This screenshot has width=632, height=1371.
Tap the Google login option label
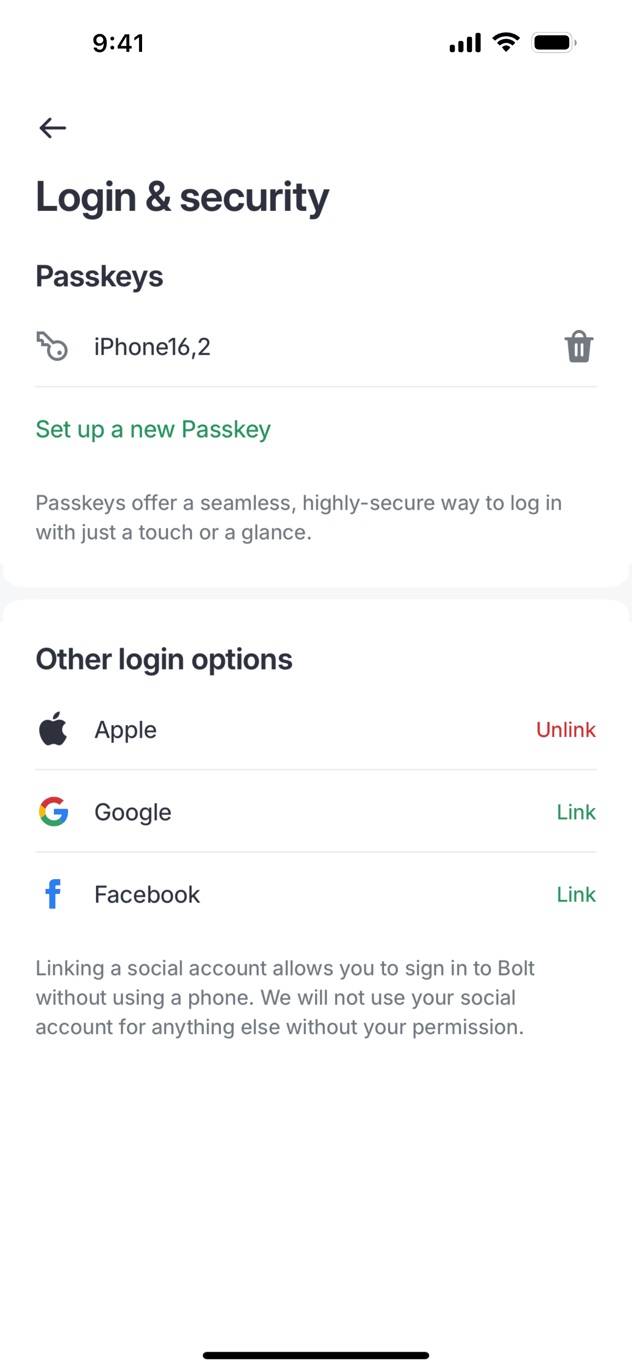click(133, 812)
